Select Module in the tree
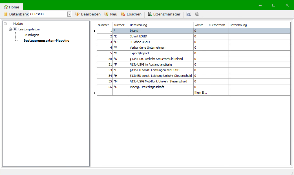294x175 pixels. tap(18, 24)
